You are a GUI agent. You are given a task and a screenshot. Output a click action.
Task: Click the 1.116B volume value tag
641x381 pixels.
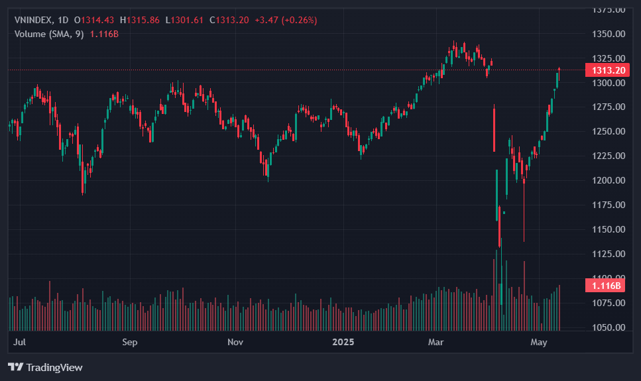tap(605, 286)
